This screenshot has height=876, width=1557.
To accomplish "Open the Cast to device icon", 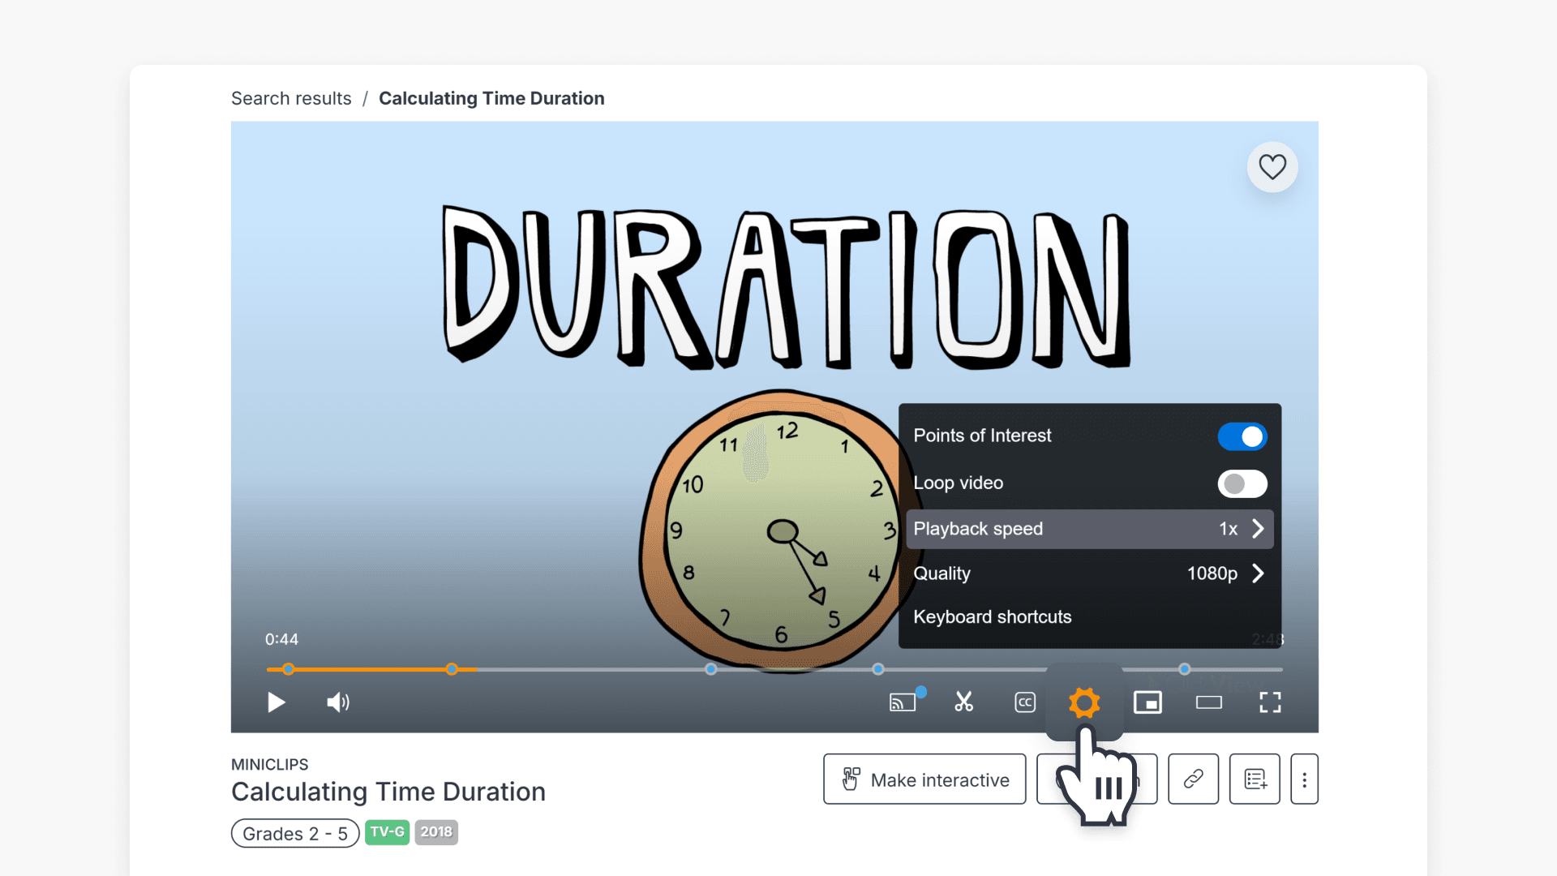I will (x=903, y=702).
